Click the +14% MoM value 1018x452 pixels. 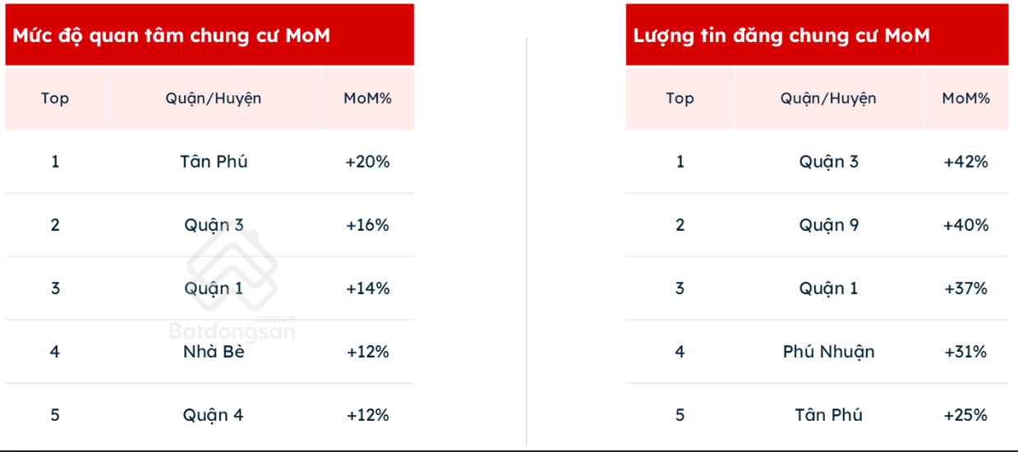point(367,288)
